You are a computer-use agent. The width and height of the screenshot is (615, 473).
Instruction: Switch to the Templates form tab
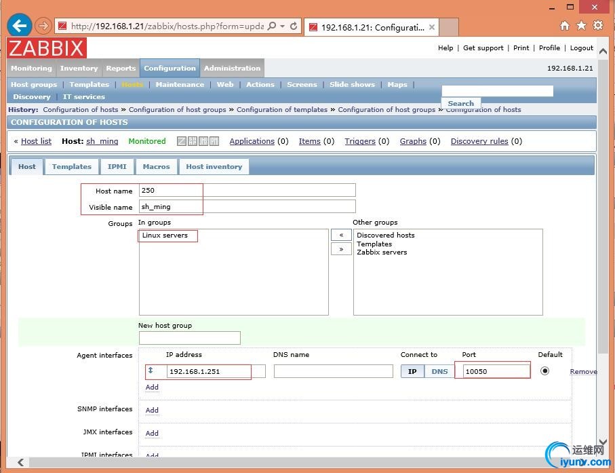pos(72,167)
